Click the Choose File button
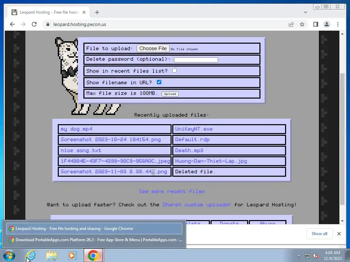The image size is (350, 262). click(153, 48)
